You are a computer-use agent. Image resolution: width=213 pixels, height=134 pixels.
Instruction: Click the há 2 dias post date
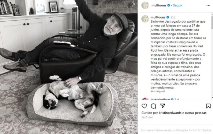[147, 117]
